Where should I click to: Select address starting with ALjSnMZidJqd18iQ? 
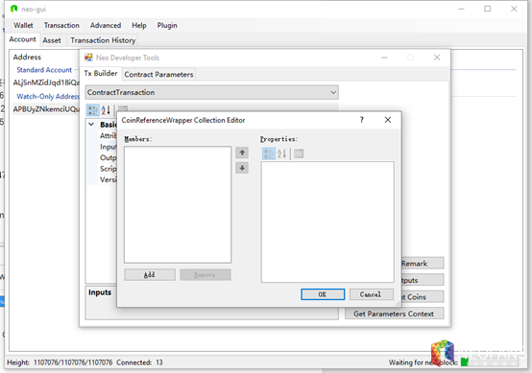click(46, 82)
